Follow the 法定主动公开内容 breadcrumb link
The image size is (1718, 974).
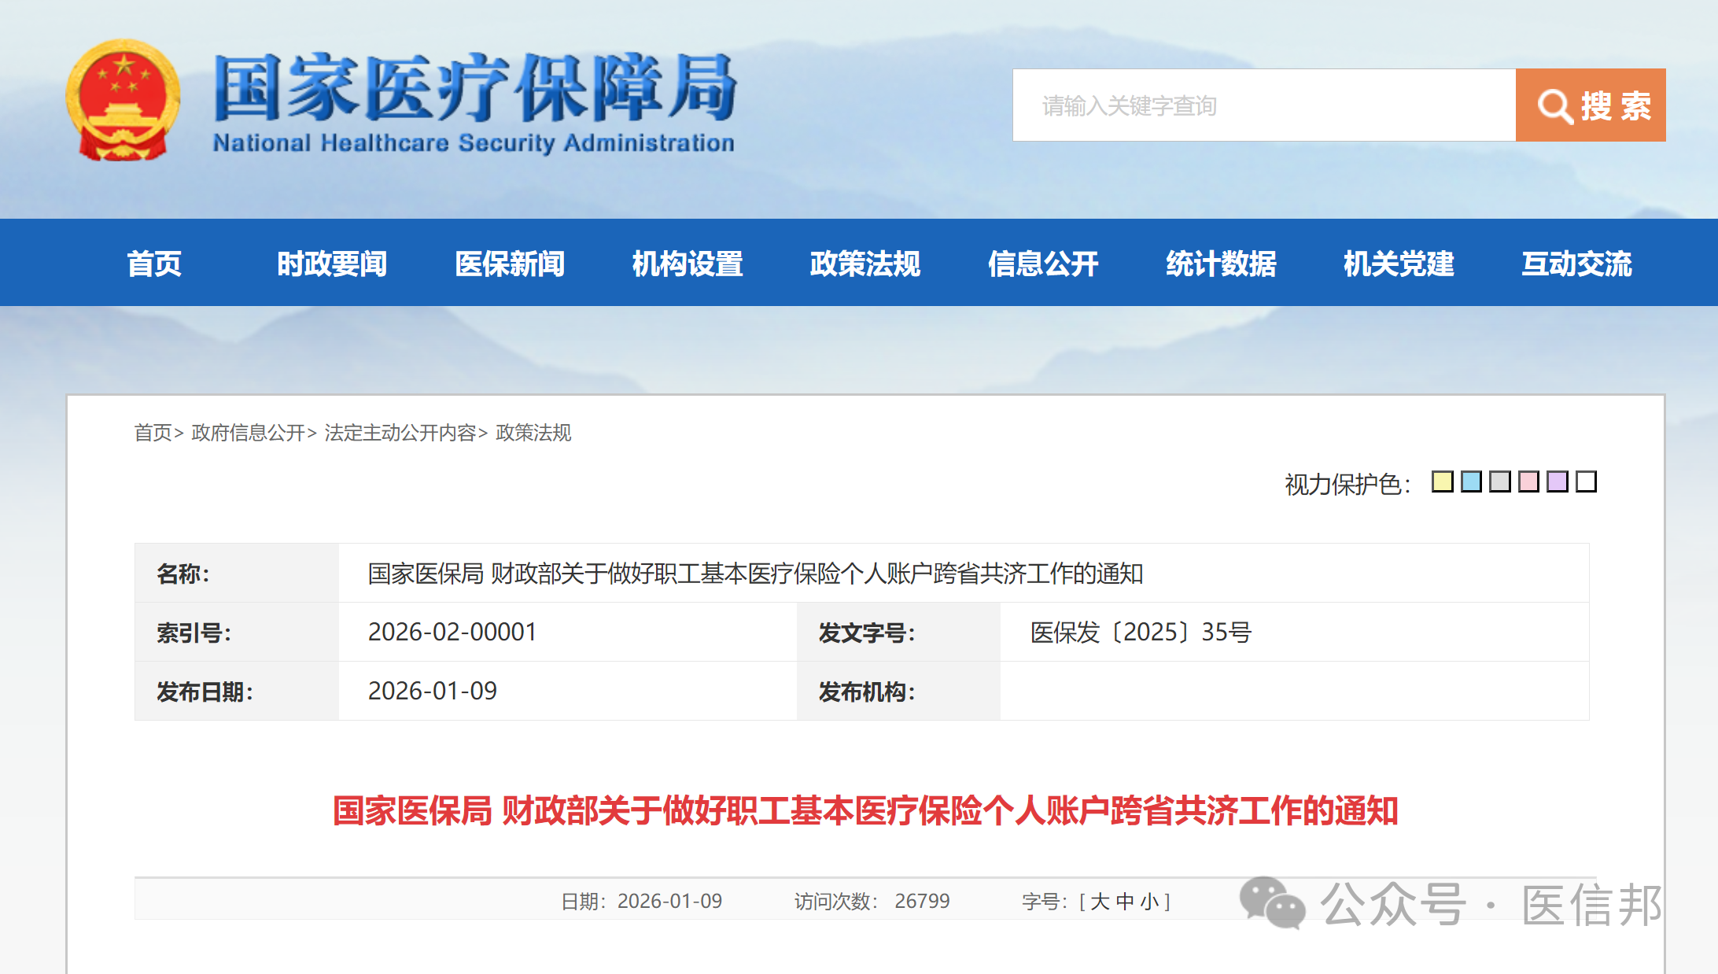pos(402,434)
